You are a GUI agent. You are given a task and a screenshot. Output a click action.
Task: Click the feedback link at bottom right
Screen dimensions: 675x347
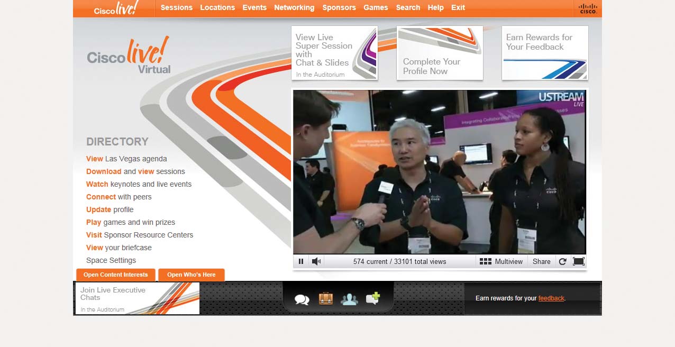[551, 298]
